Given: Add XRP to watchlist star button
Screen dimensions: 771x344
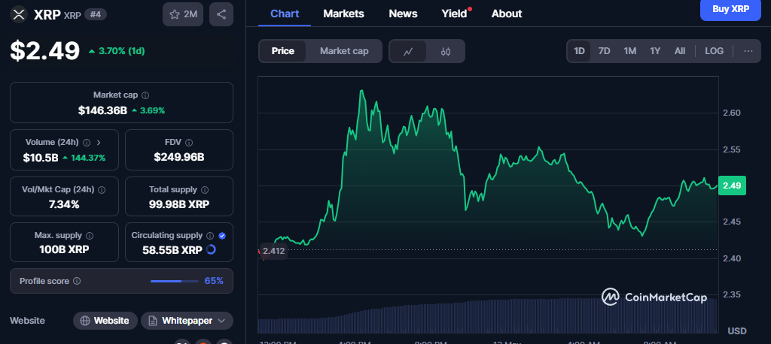Looking at the screenshot, I should (183, 14).
